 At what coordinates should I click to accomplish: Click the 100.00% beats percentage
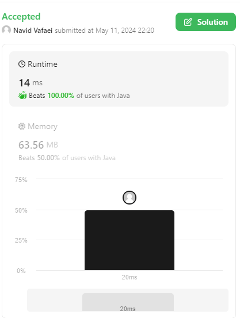point(61,96)
